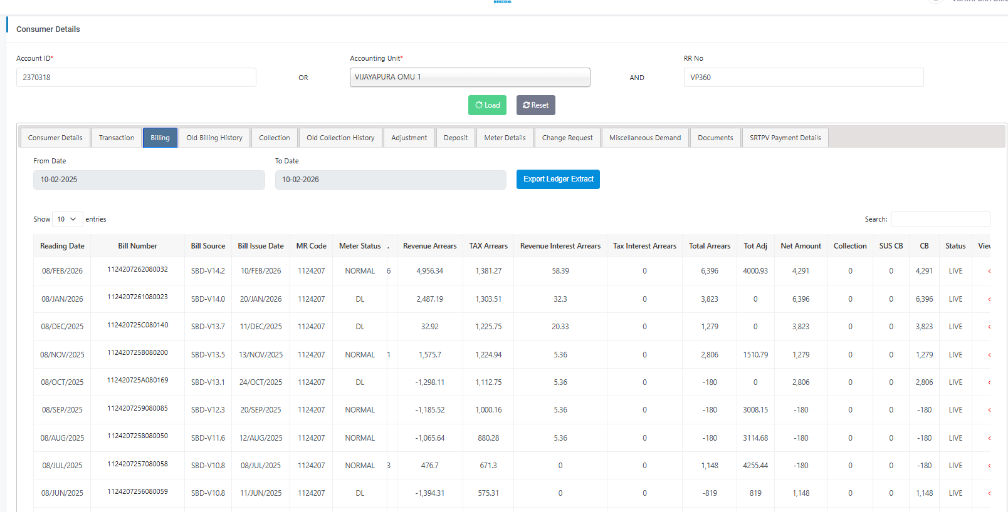
Task: Sort the table by Net Amount header
Action: pyautogui.click(x=801, y=246)
